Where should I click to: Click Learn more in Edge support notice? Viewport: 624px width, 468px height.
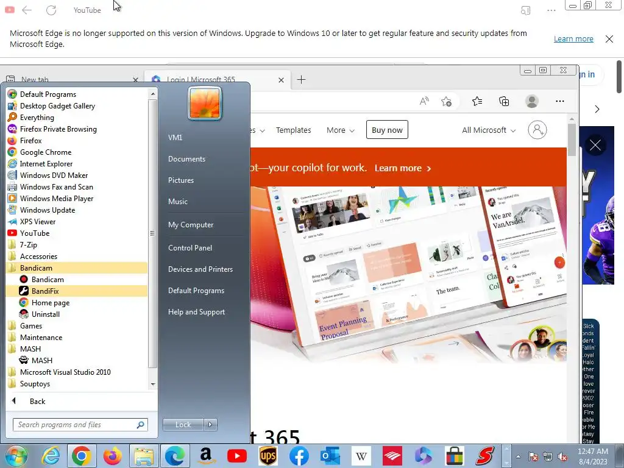point(573,38)
